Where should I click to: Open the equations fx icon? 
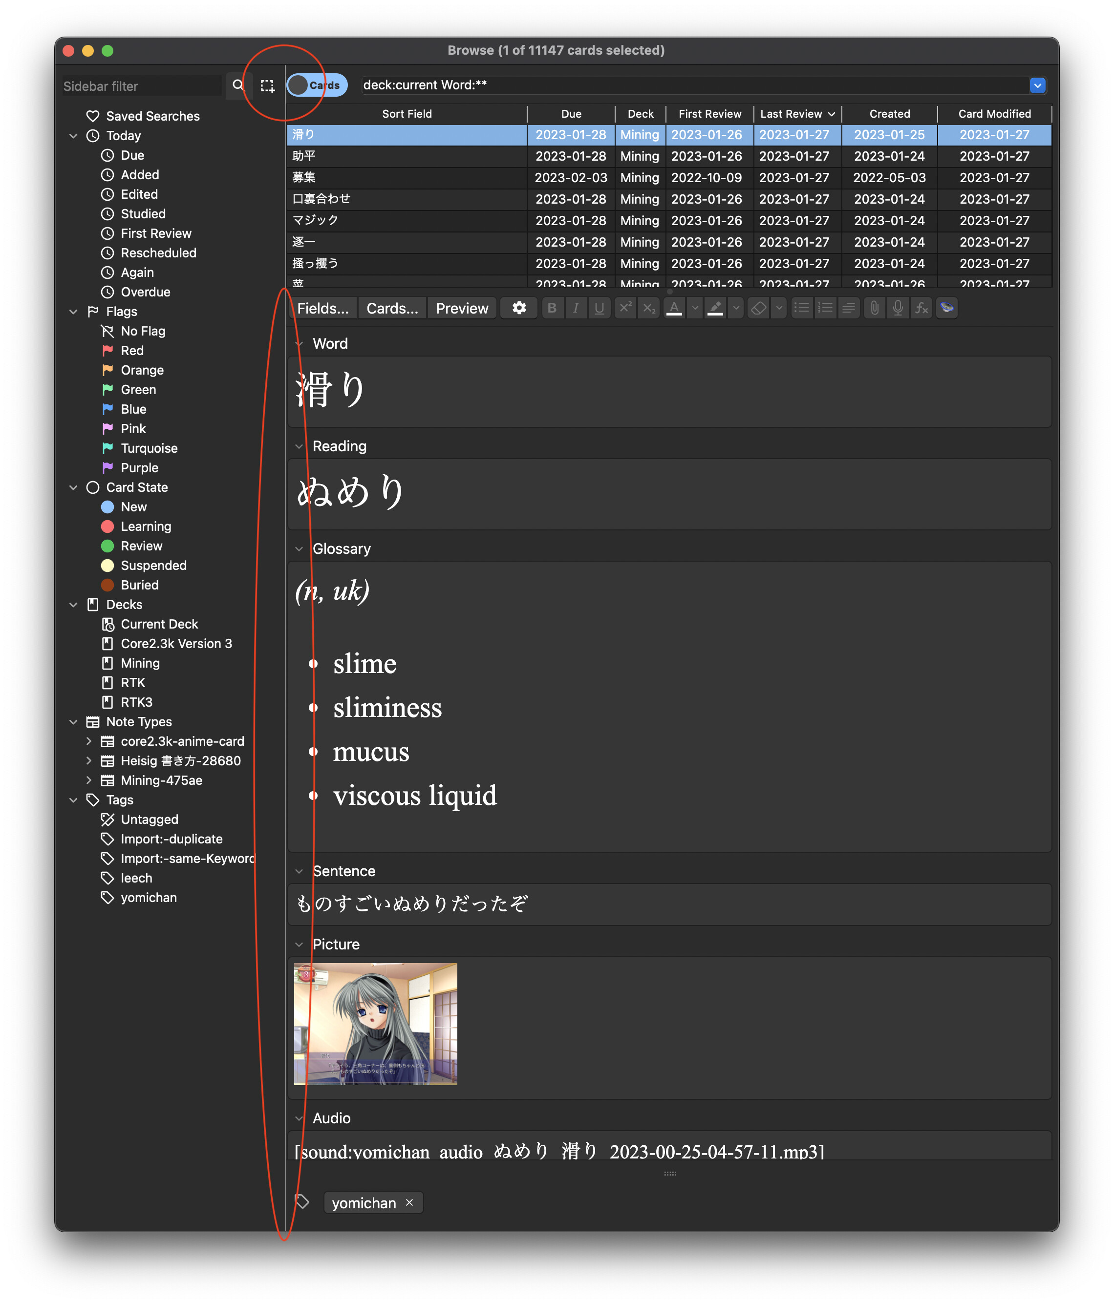[921, 308]
